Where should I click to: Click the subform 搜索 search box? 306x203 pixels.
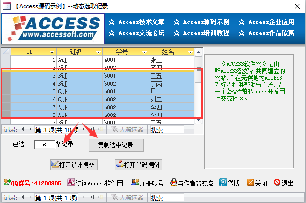click(x=167, y=130)
